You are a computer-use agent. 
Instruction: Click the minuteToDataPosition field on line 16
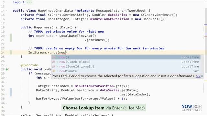tap(110, 19)
